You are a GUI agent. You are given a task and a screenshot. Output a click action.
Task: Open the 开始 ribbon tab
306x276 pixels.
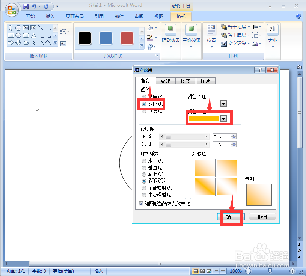(x=30, y=17)
